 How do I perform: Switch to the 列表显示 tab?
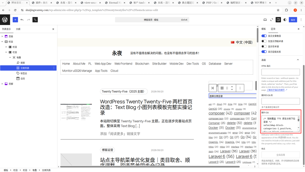[7, 29]
